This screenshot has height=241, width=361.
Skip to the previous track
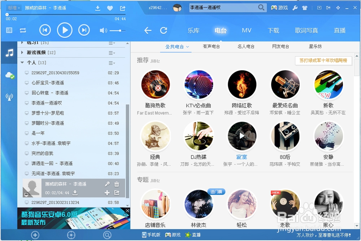45,30
